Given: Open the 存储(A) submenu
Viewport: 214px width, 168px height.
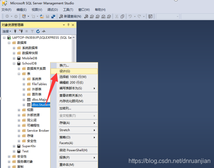Looking at the screenshot, I should pos(74,123).
